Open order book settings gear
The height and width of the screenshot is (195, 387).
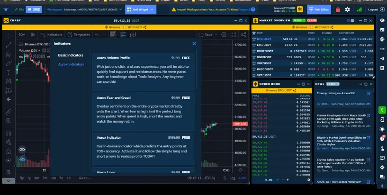pos(308,180)
